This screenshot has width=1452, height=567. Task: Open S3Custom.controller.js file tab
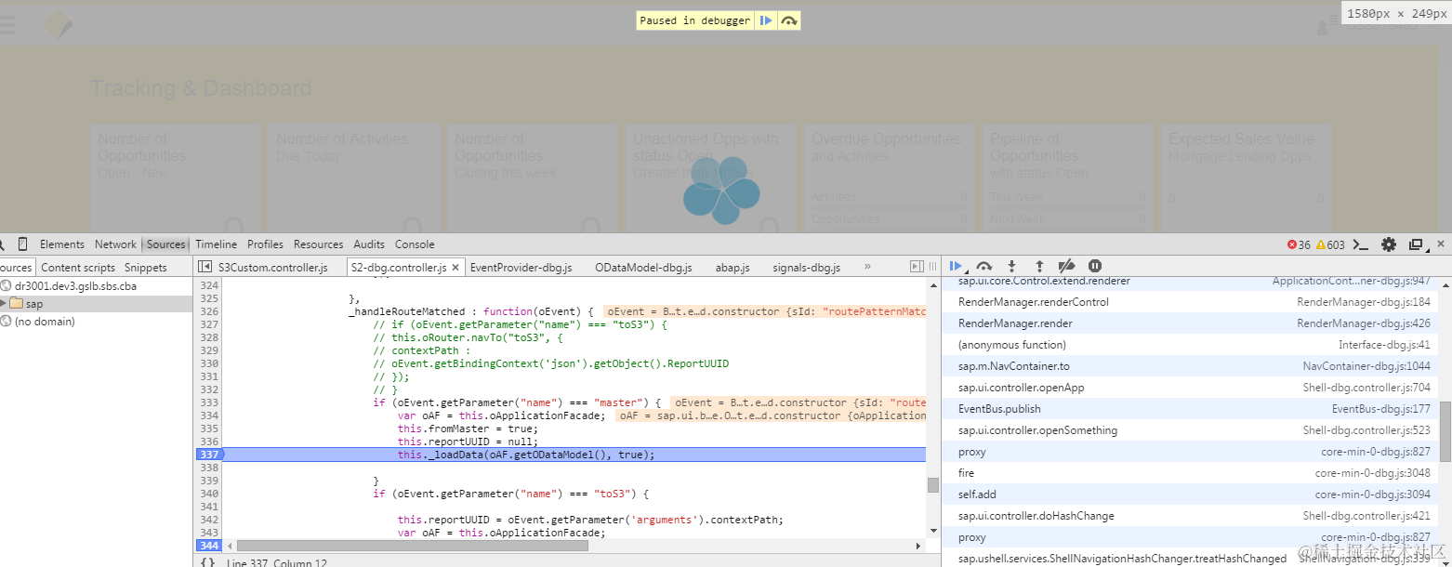click(272, 268)
